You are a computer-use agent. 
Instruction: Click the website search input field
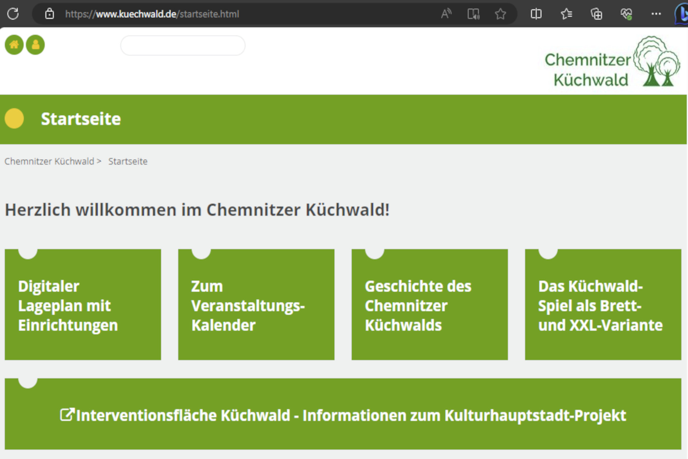183,46
